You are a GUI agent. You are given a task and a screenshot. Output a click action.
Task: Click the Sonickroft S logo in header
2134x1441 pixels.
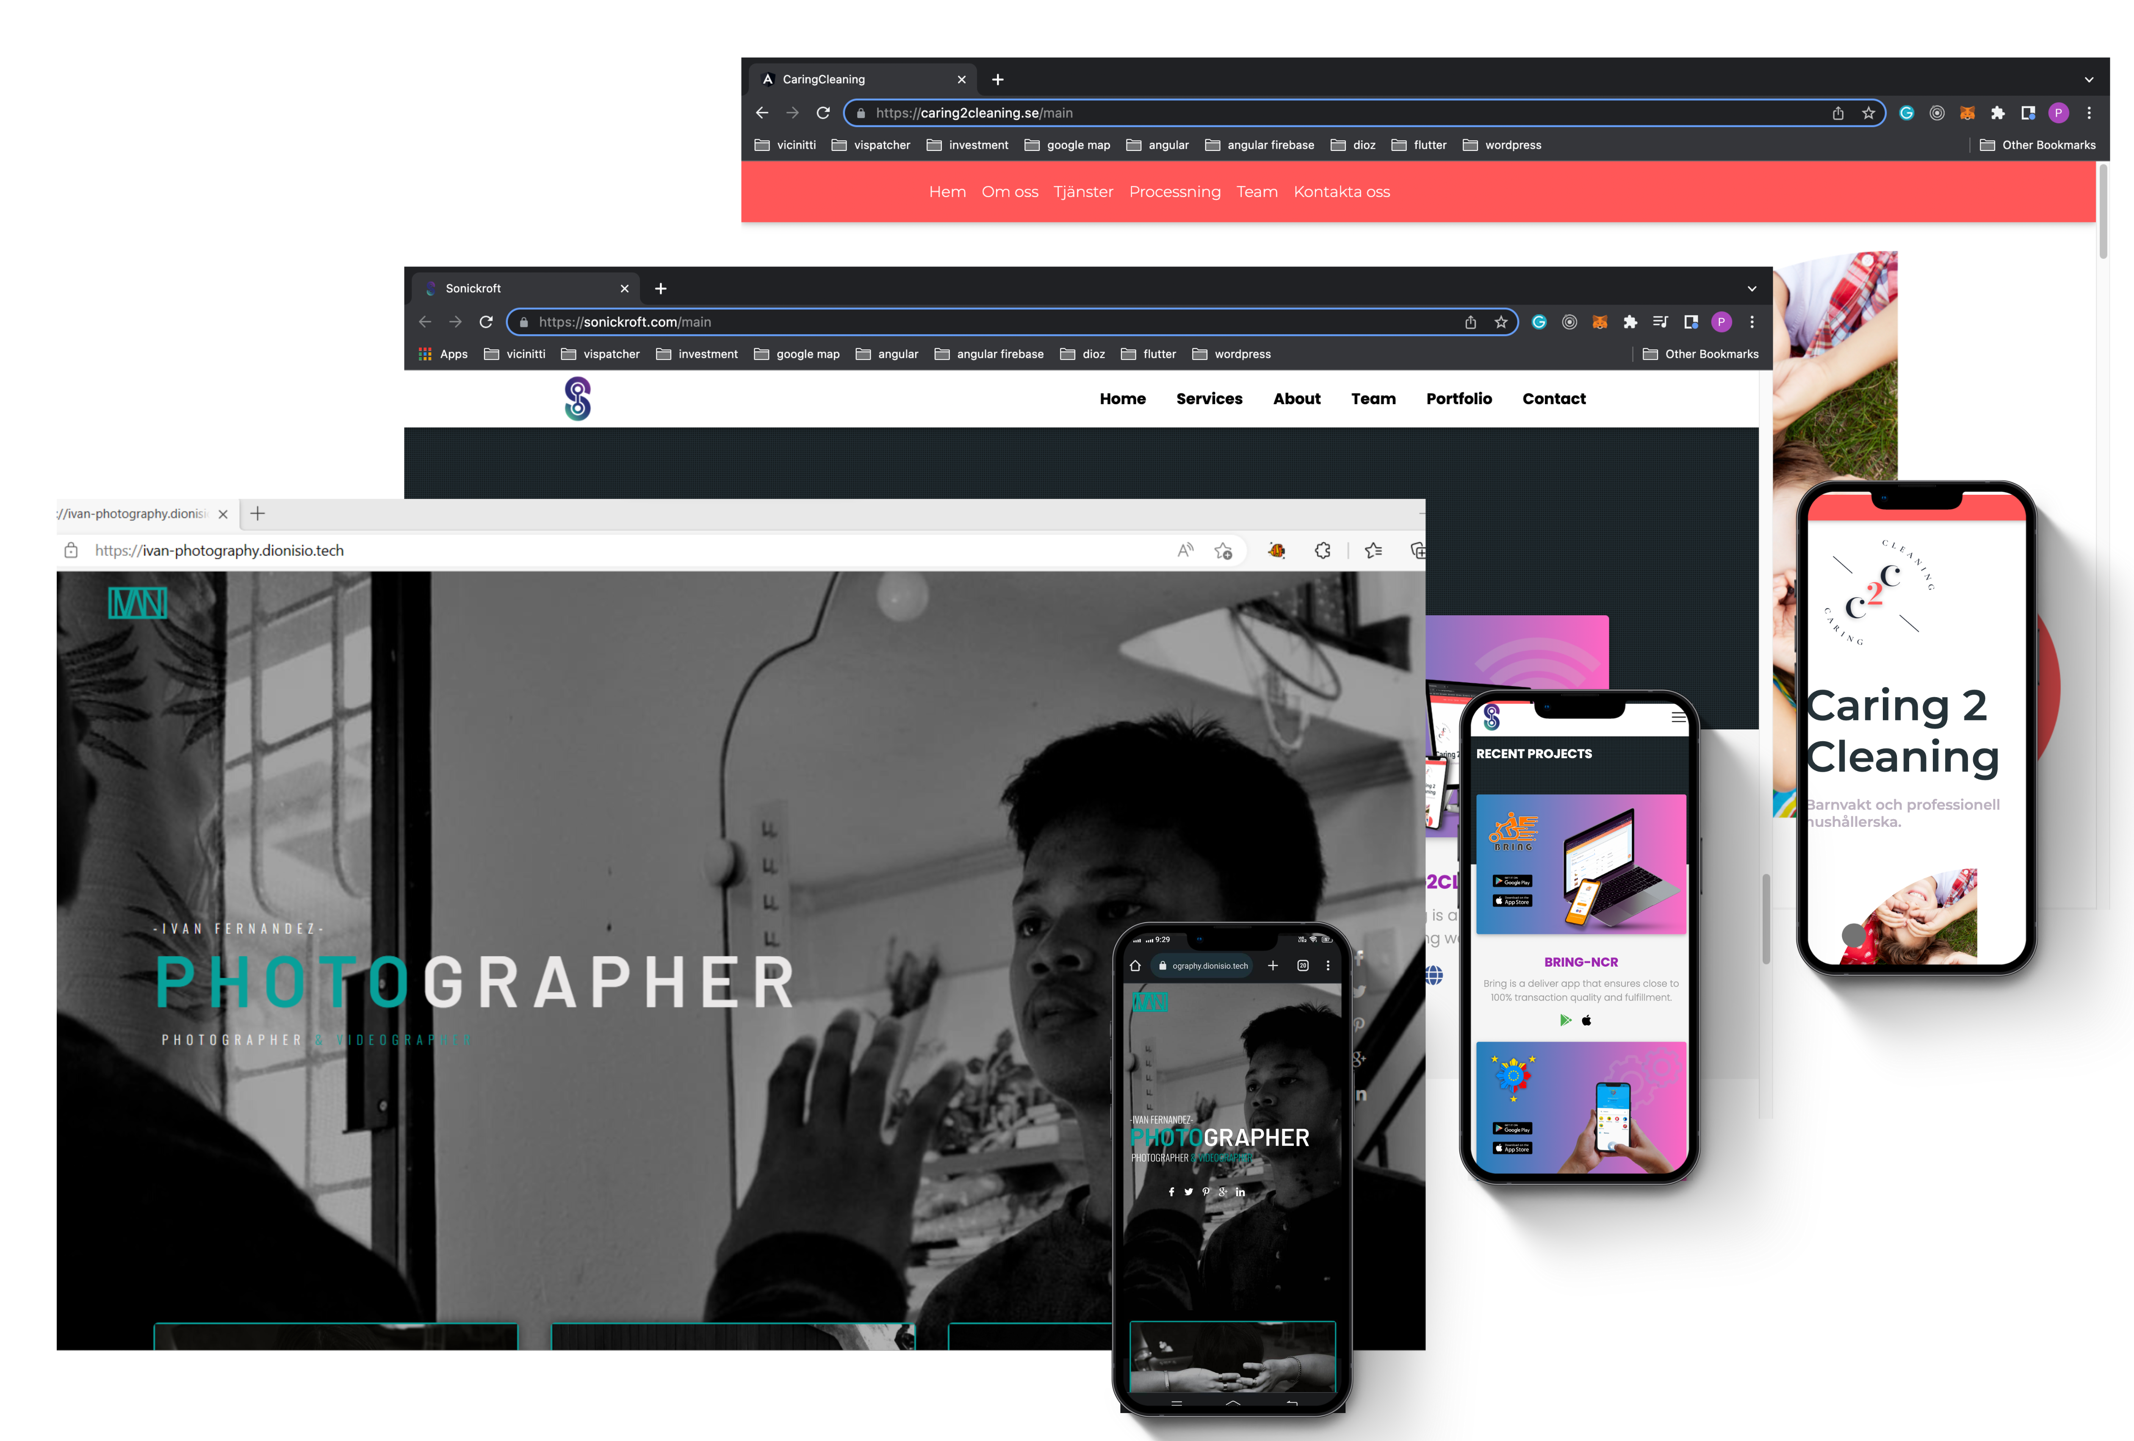(578, 399)
